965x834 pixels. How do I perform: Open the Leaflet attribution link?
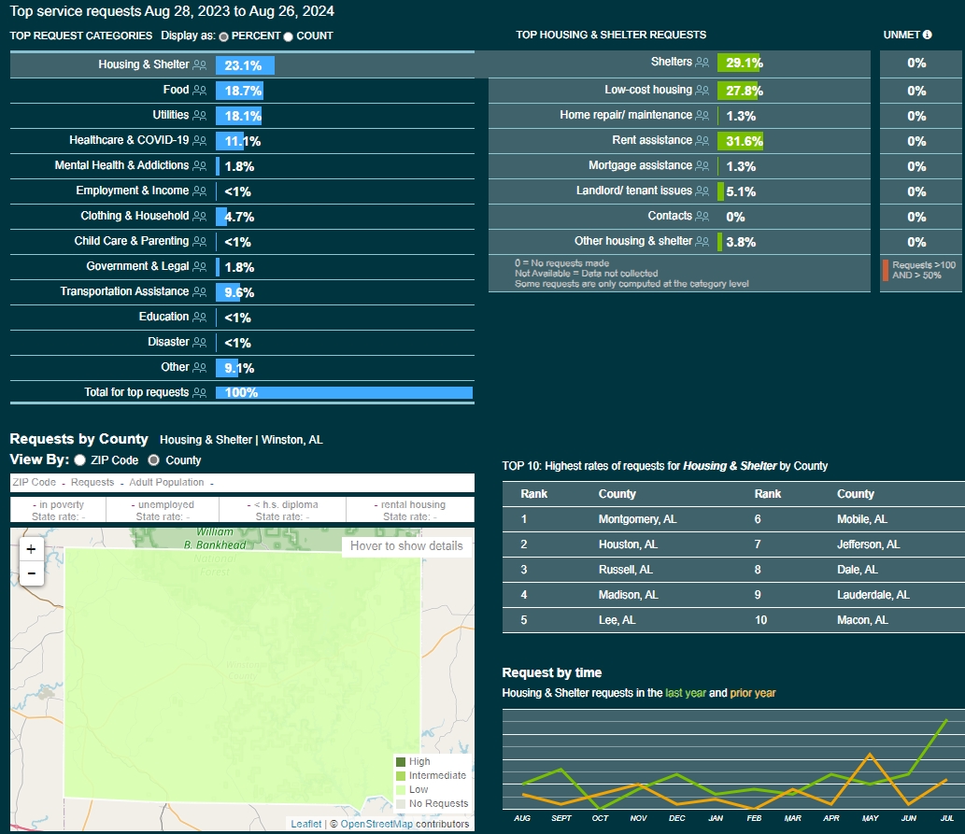click(x=305, y=824)
